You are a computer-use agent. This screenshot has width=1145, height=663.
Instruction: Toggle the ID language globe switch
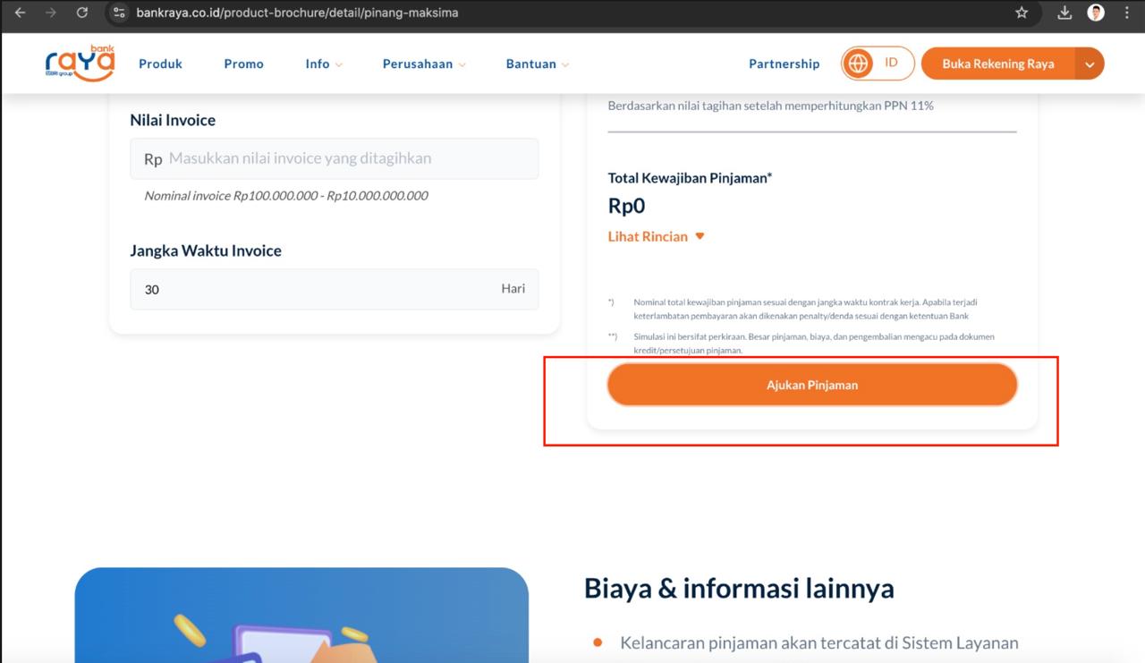[x=877, y=64]
